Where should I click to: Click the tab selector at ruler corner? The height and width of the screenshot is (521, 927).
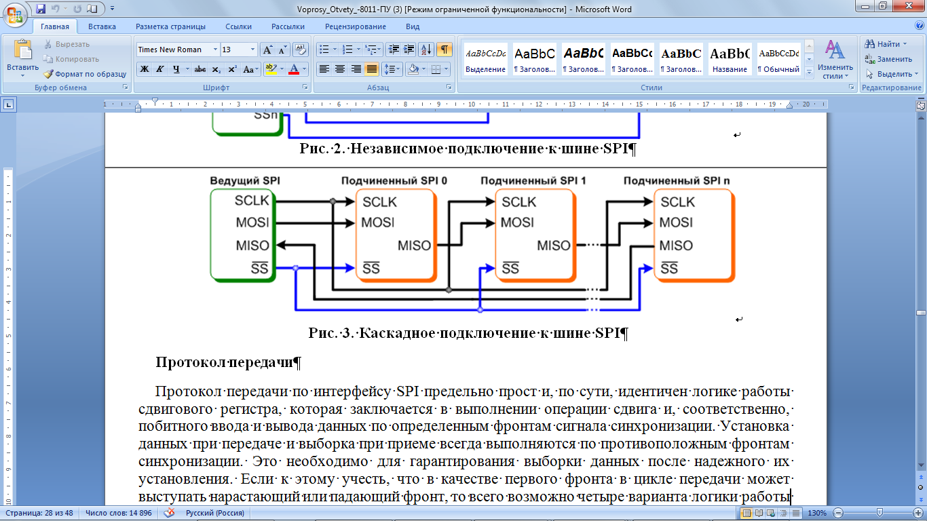point(8,104)
